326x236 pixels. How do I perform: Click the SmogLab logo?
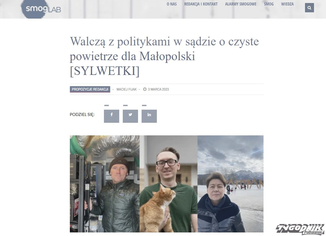coord(41,9)
